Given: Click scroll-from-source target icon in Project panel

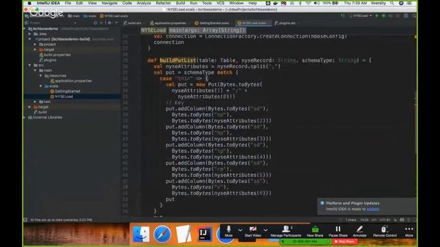Looking at the screenshot, I should (96, 23).
